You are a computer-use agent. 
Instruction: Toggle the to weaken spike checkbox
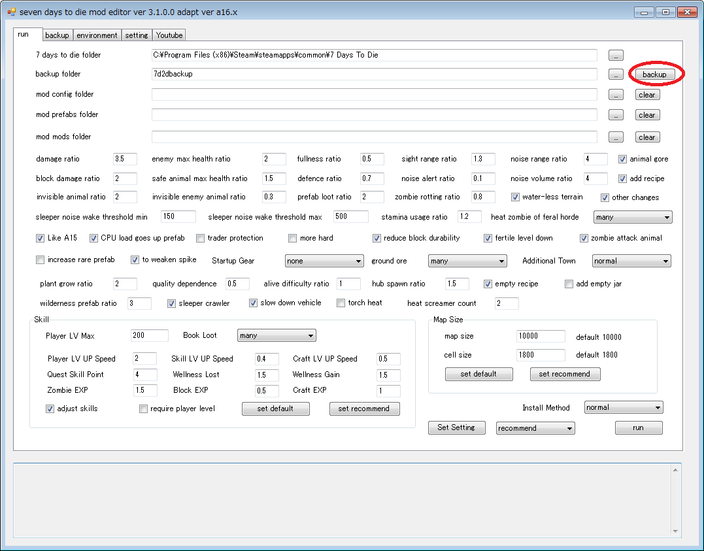tap(135, 260)
